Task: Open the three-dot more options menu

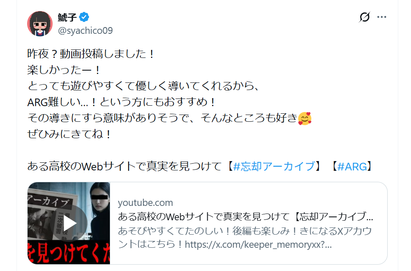Action: [x=382, y=17]
